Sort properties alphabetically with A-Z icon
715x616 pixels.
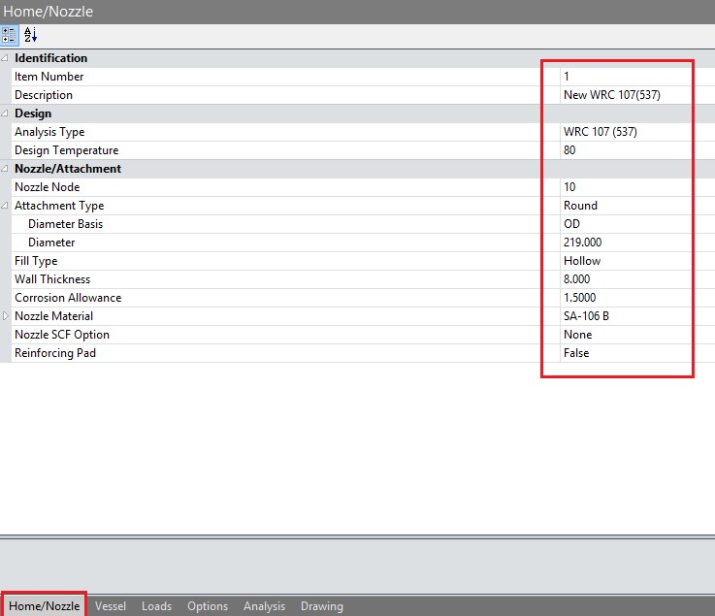(30, 35)
